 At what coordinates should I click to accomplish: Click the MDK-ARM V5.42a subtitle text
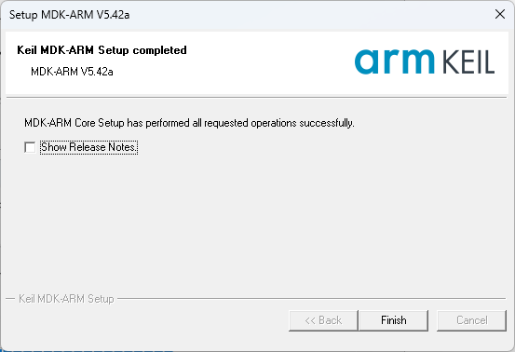pos(72,72)
